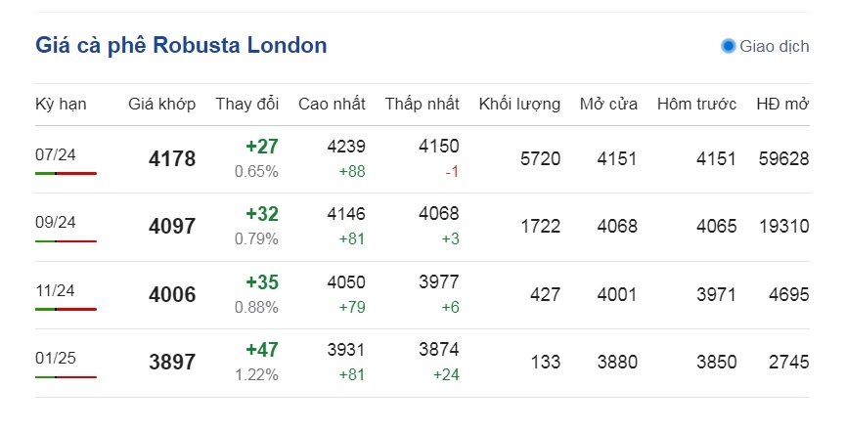
Task: Open the 07/24 contract row
Action: pos(423,159)
